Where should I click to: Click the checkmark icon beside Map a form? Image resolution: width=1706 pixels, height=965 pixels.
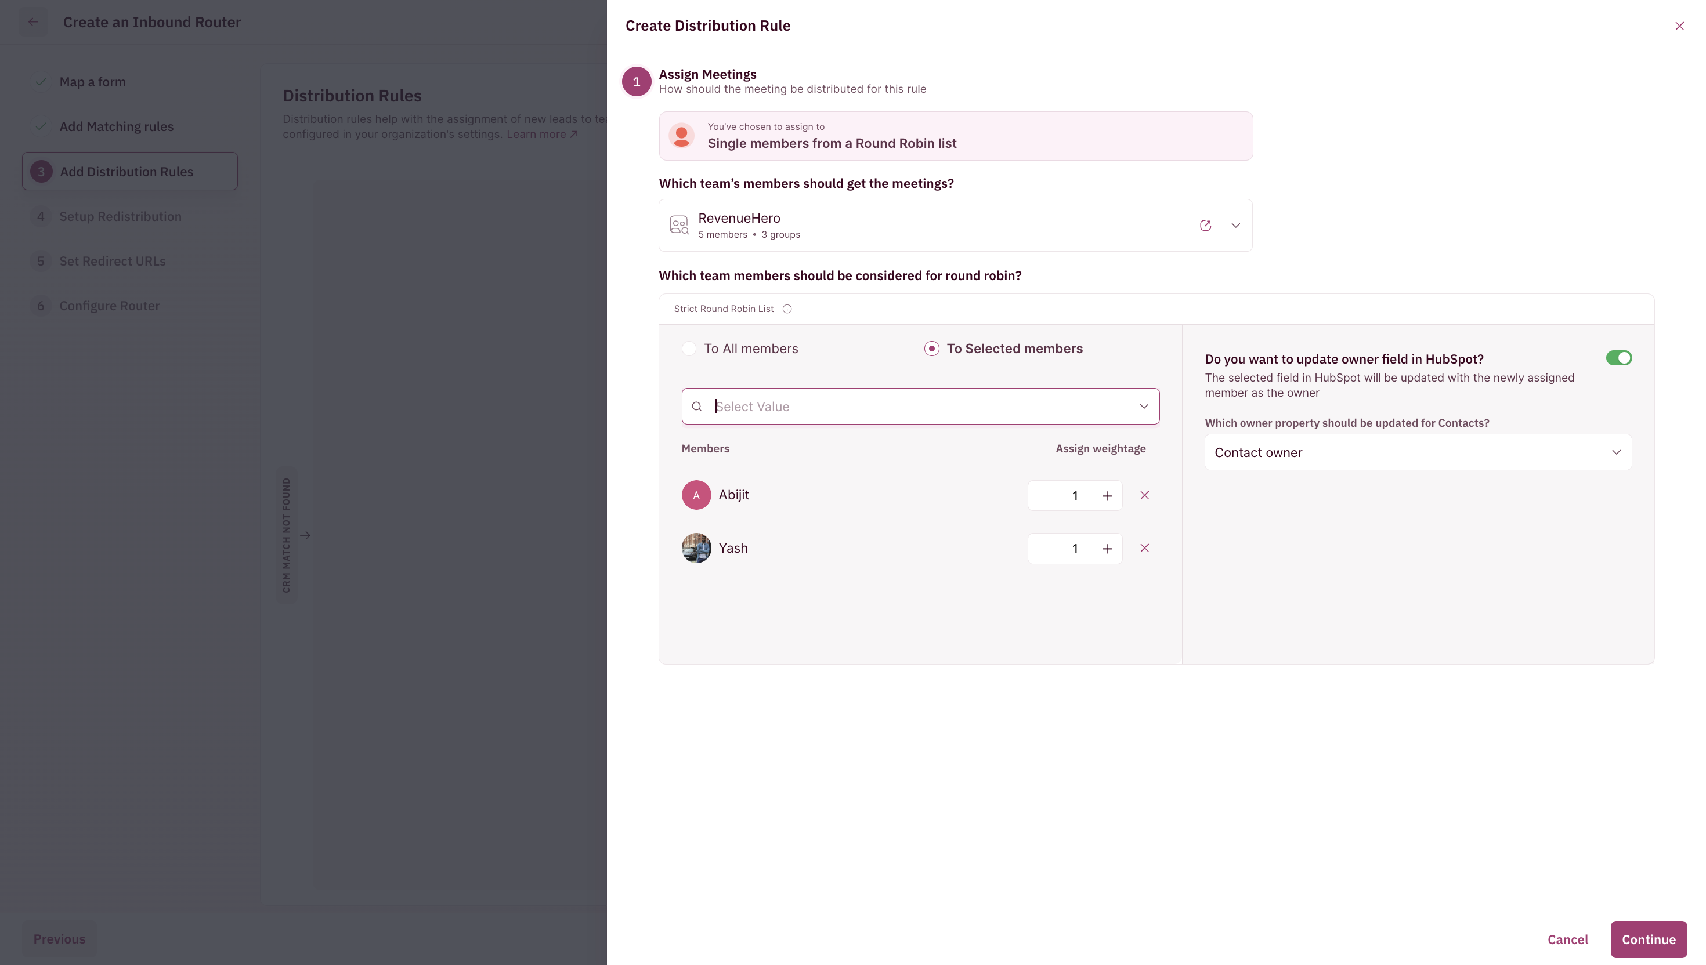click(x=41, y=82)
